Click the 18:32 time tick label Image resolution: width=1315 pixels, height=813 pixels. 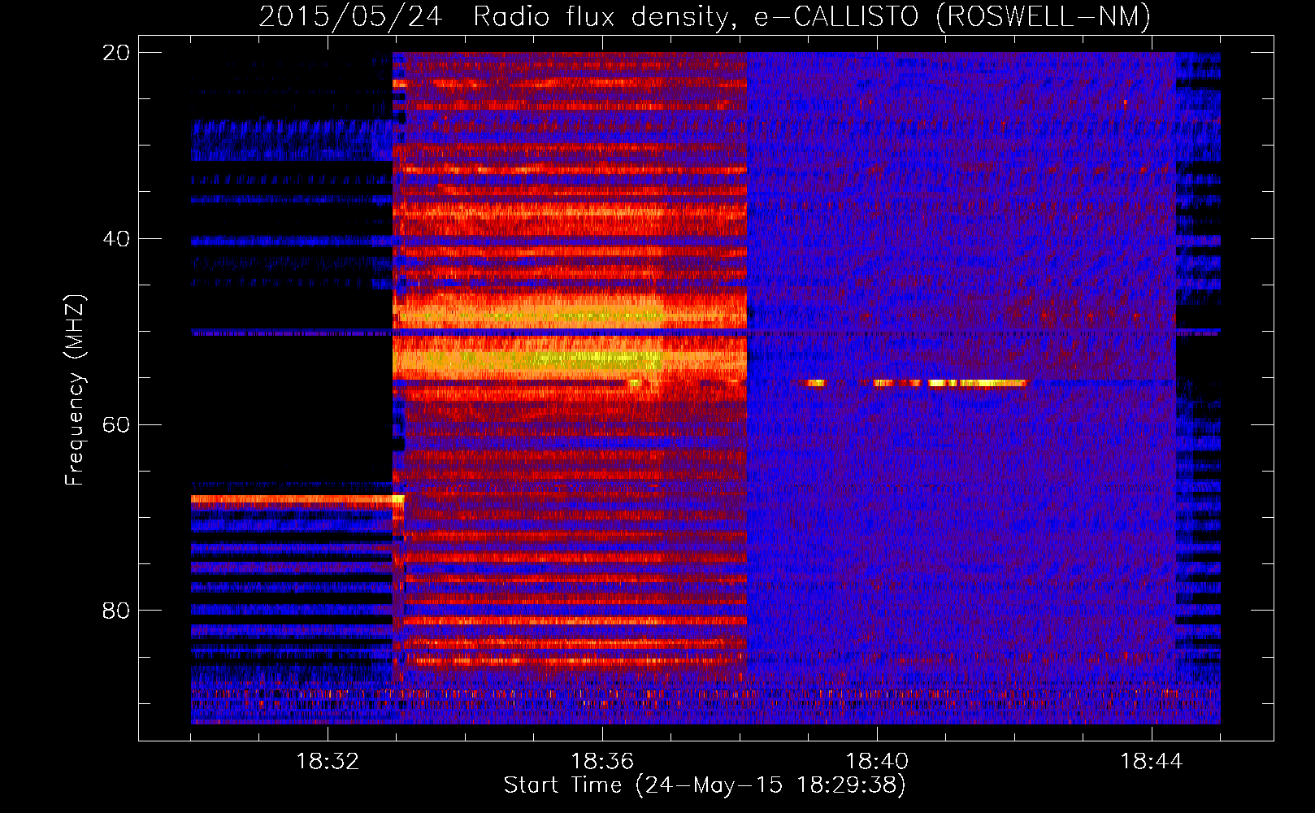(328, 762)
